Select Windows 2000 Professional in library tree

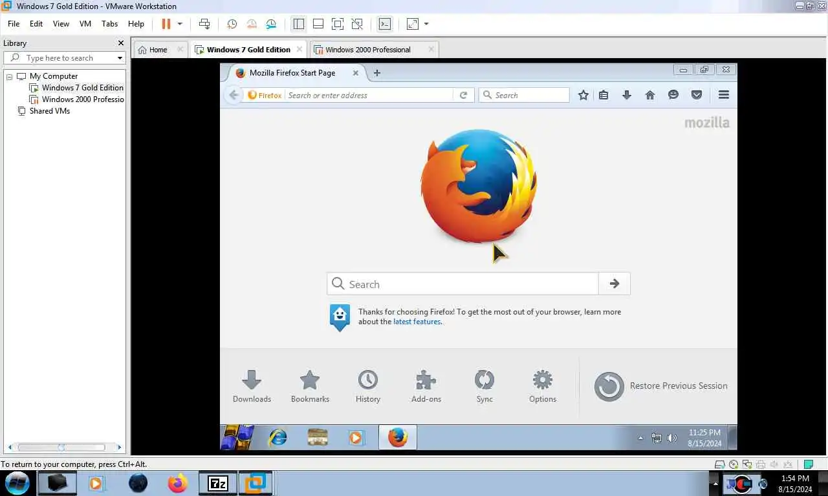[76, 99]
